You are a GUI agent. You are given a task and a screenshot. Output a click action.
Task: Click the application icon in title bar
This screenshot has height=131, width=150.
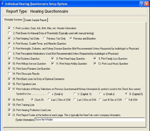coord(3,4)
